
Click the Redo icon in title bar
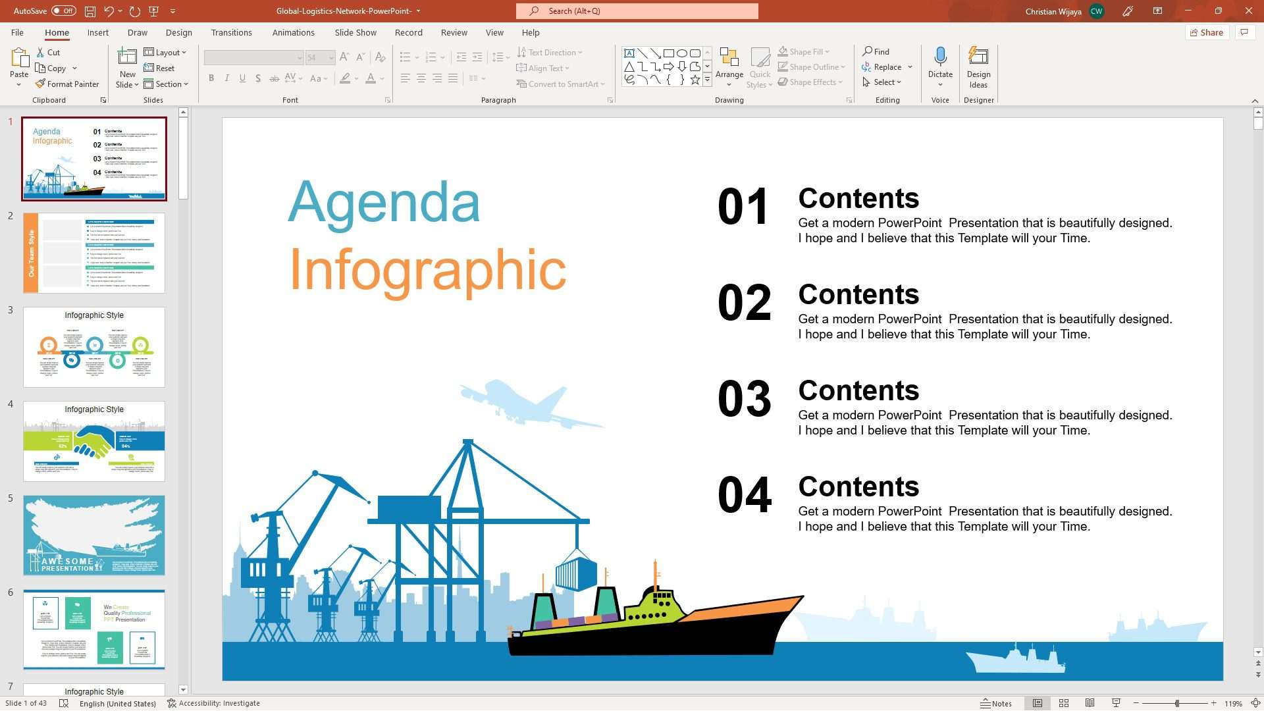135,11
